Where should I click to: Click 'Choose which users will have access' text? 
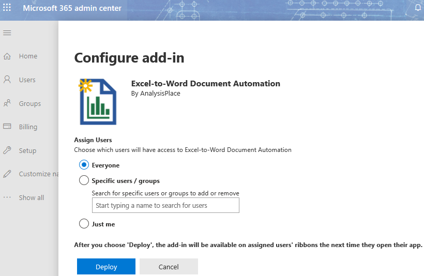183,150
